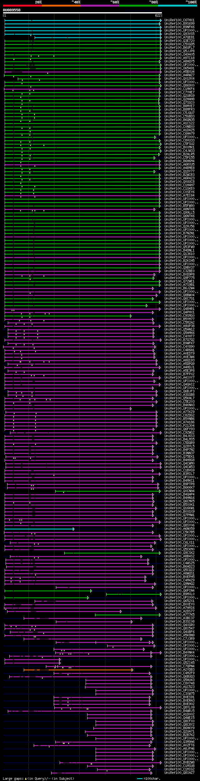Select the UniRef100_A5BXU4 label

179,72
